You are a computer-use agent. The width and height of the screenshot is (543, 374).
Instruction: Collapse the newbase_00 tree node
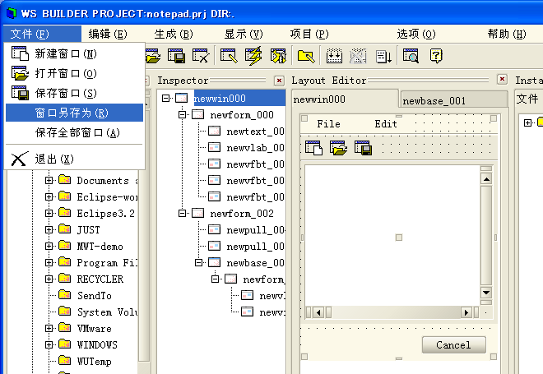coord(198,262)
